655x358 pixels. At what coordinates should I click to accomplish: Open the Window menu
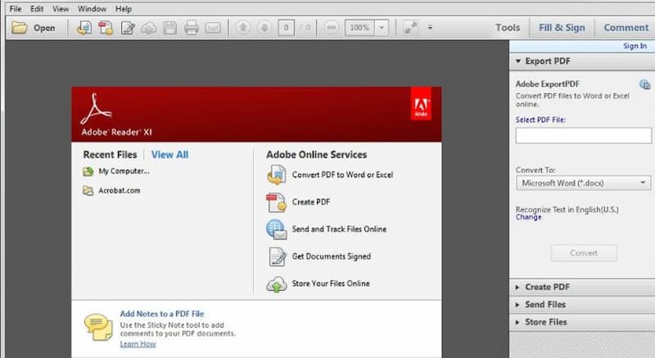click(92, 9)
